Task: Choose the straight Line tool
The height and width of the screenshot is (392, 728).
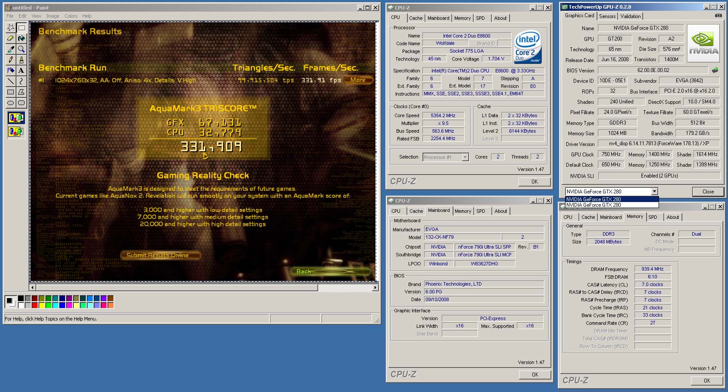Action: pyautogui.click(x=11, y=81)
